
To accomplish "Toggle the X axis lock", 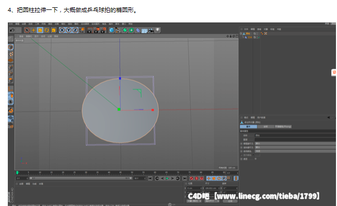I will pos(62,30).
